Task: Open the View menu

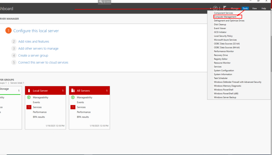Action: tap(254, 8)
